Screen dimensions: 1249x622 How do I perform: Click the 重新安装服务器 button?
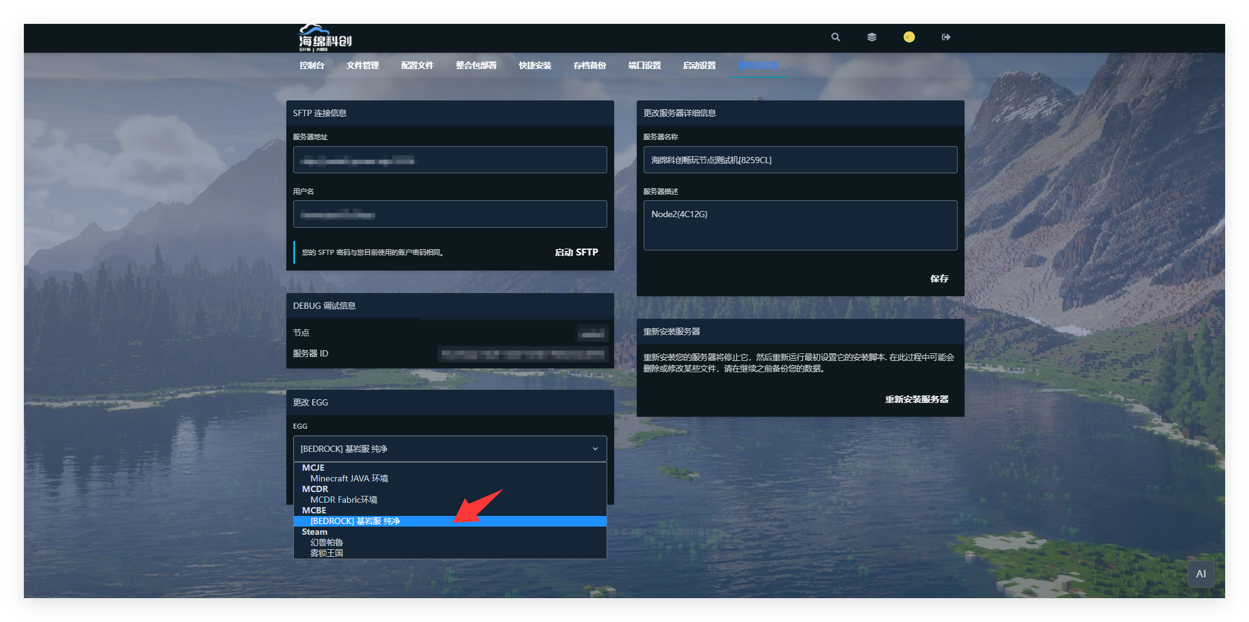pos(916,399)
